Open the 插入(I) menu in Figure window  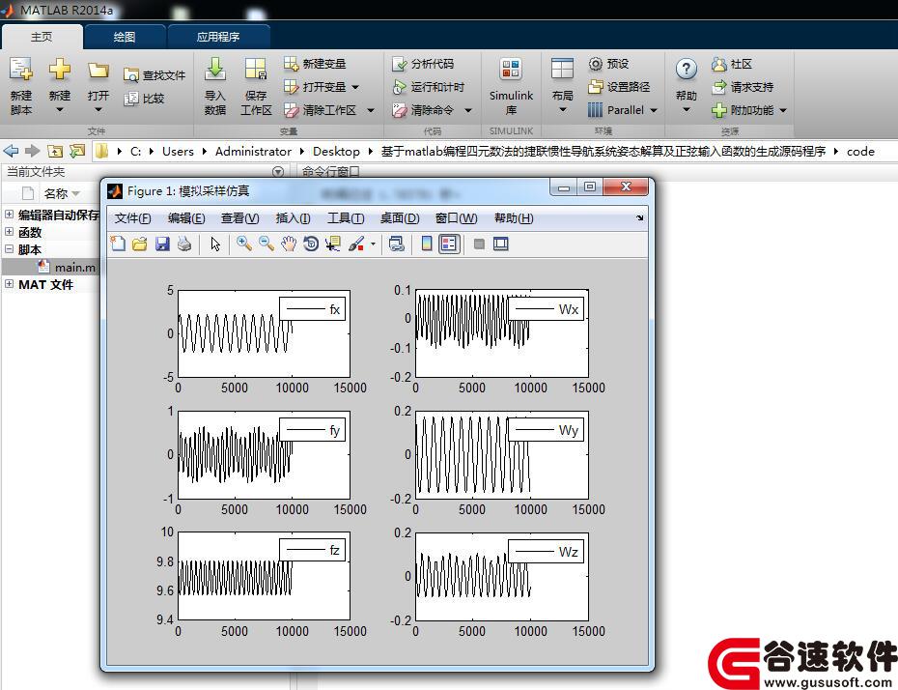pyautogui.click(x=293, y=218)
